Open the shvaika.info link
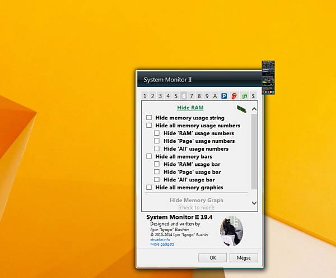 tap(160, 239)
